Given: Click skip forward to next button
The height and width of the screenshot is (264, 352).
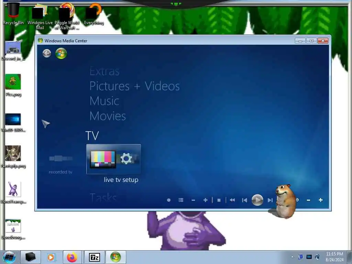Looking at the screenshot, I should tap(270, 200).
